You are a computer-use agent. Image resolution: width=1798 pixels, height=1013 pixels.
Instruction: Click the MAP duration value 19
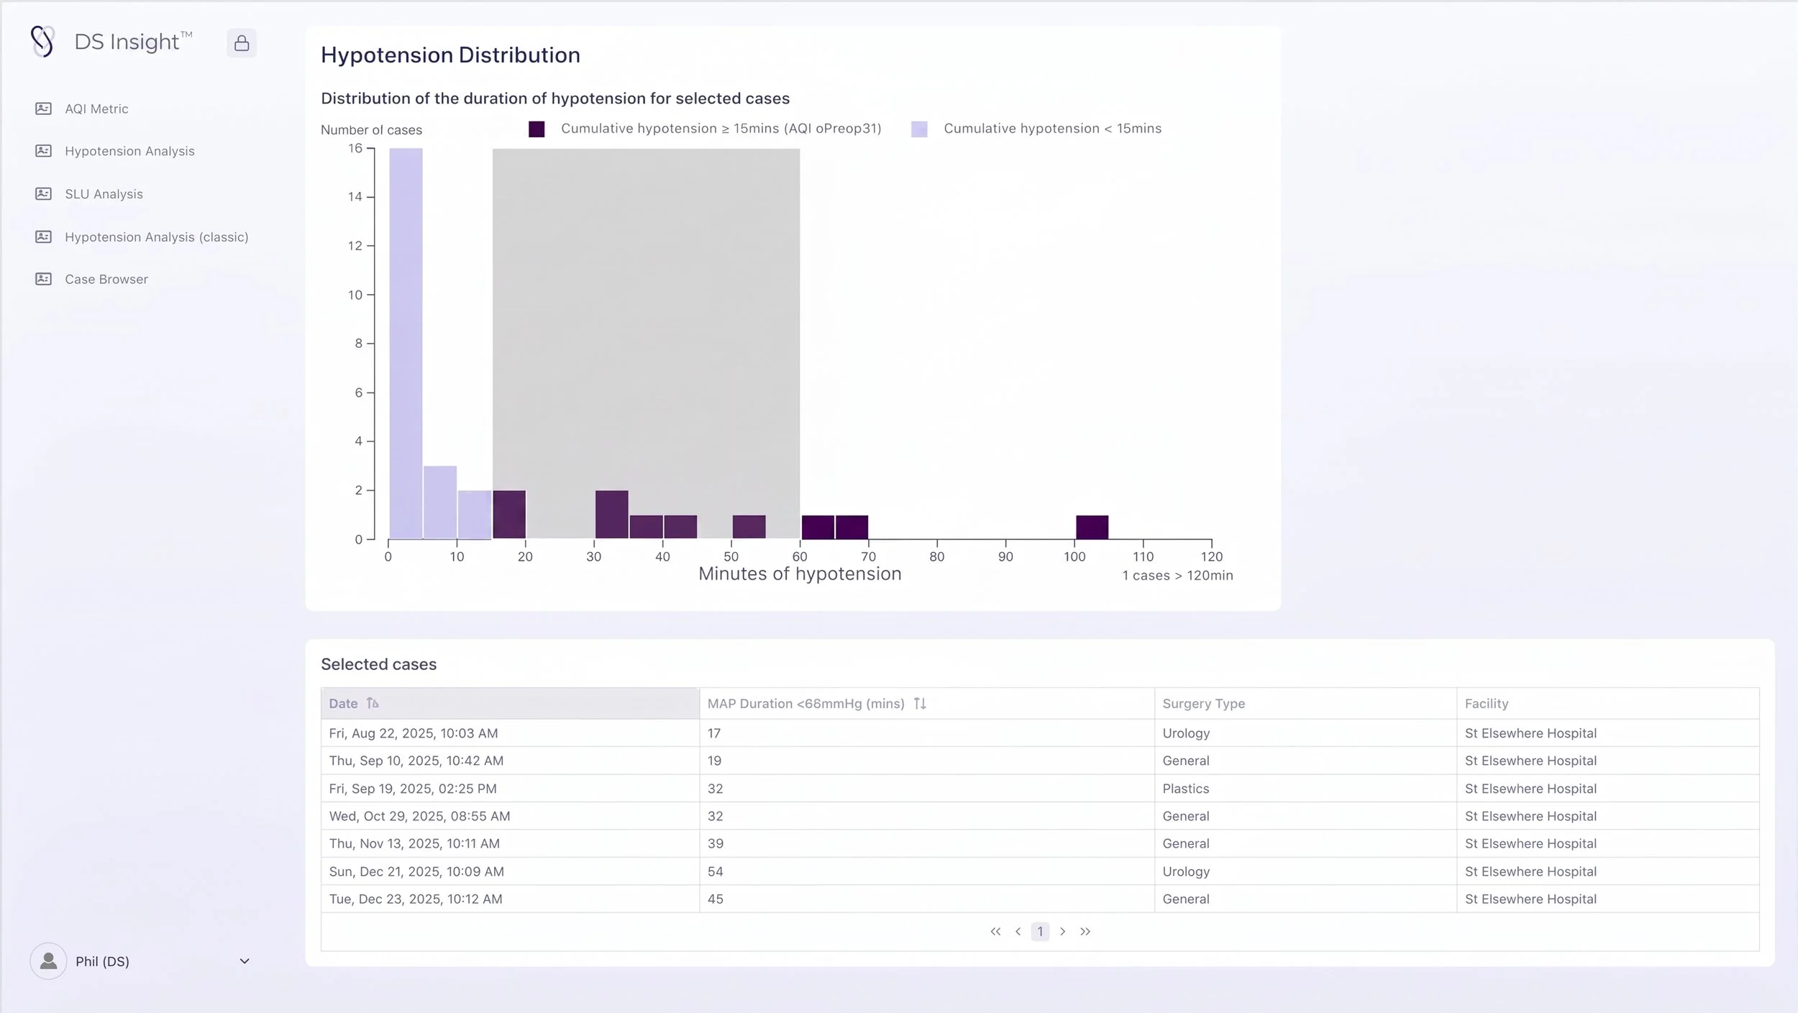714,761
